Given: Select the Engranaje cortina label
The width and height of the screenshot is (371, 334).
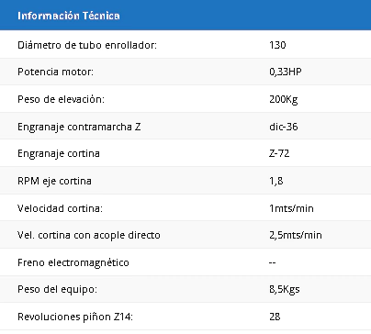Looking at the screenshot, I should click(x=59, y=153).
